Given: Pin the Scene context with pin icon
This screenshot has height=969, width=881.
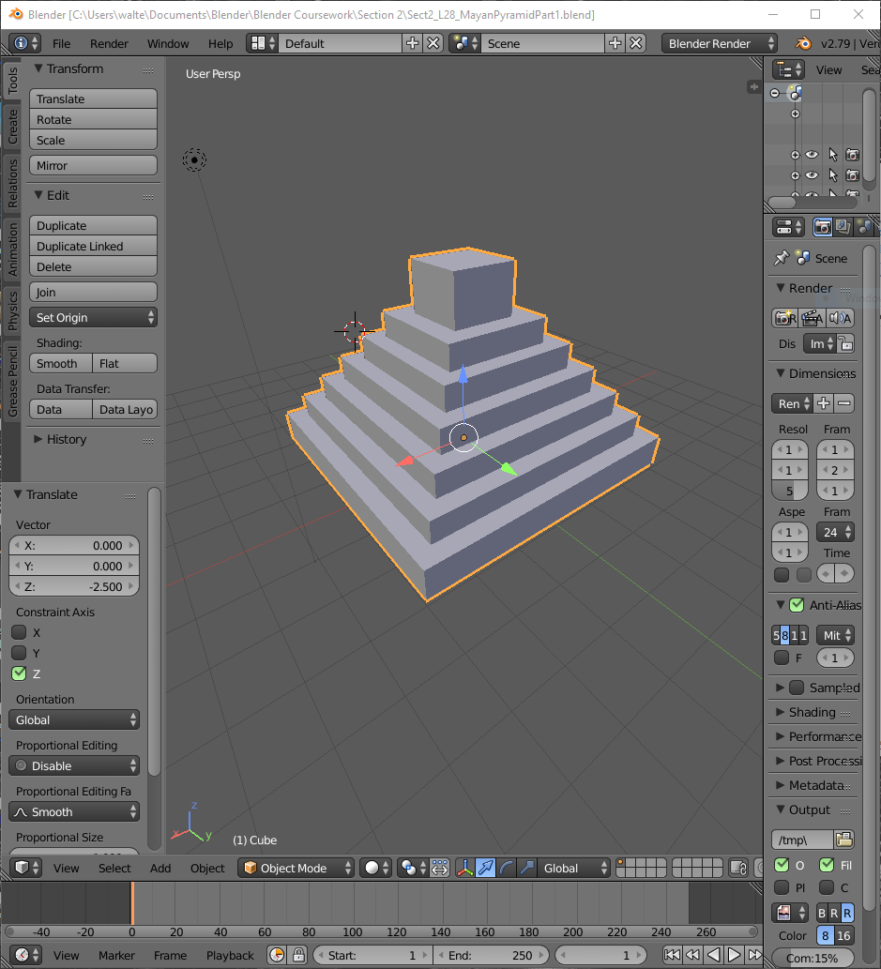Looking at the screenshot, I should (782, 258).
